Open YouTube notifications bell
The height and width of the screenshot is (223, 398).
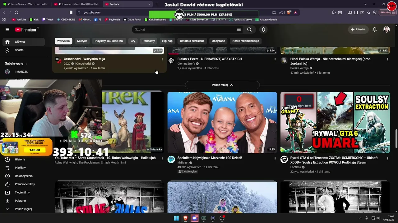pyautogui.click(x=375, y=29)
